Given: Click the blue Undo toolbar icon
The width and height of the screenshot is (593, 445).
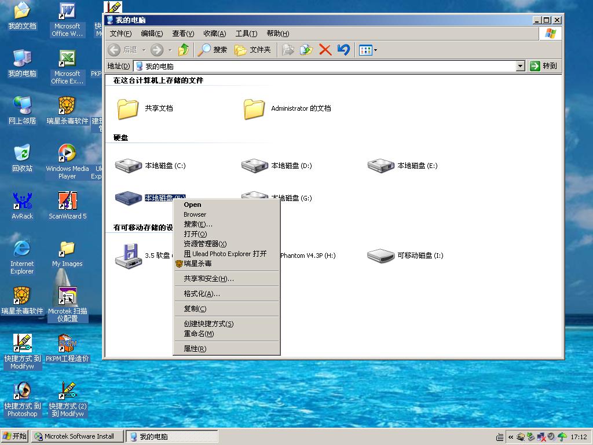Looking at the screenshot, I should tap(343, 50).
